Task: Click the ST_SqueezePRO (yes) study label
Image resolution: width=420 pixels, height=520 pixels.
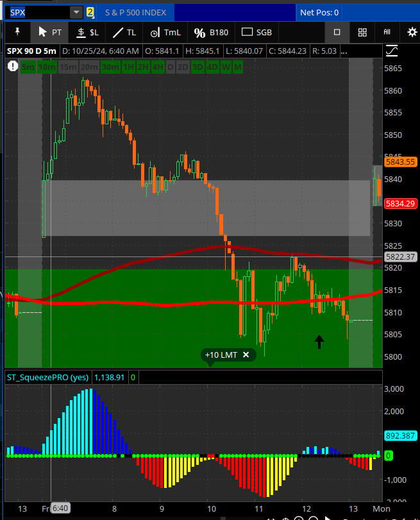Action: [48, 378]
